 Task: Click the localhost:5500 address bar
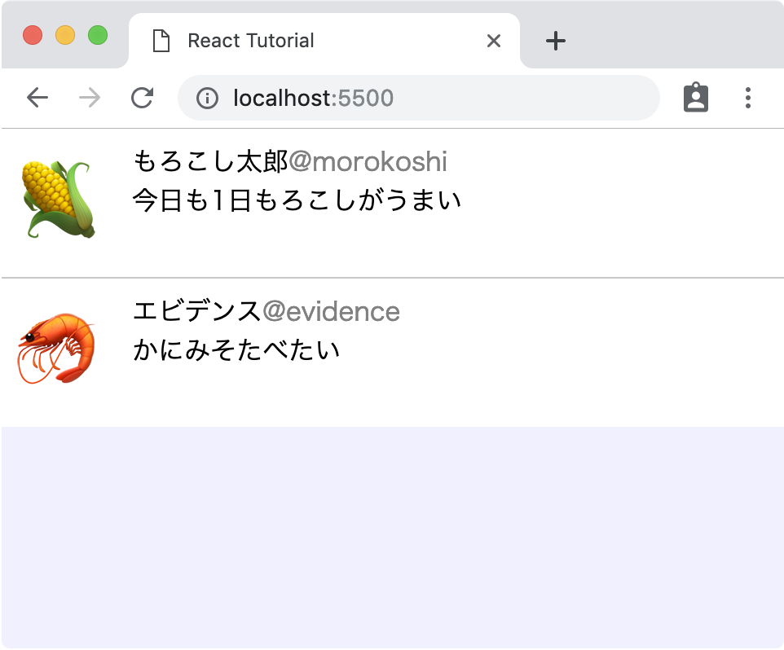[419, 98]
